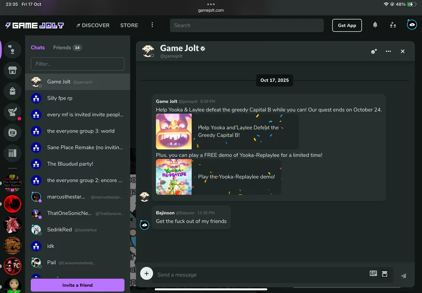Open the Store page

[x=129, y=25]
